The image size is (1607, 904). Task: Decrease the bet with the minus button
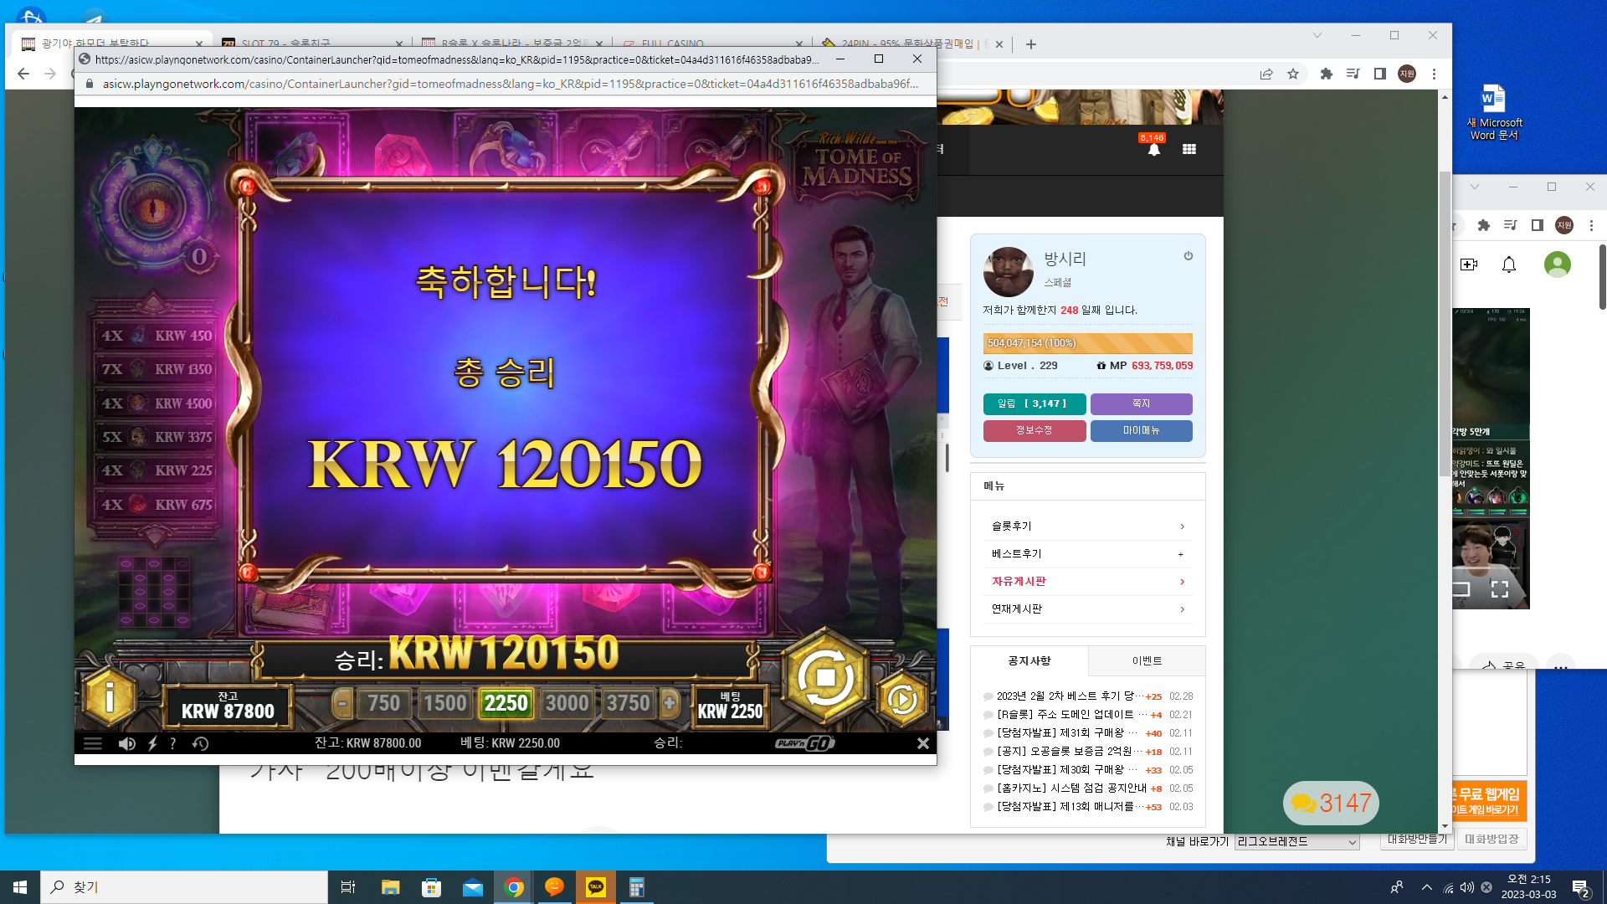[342, 703]
